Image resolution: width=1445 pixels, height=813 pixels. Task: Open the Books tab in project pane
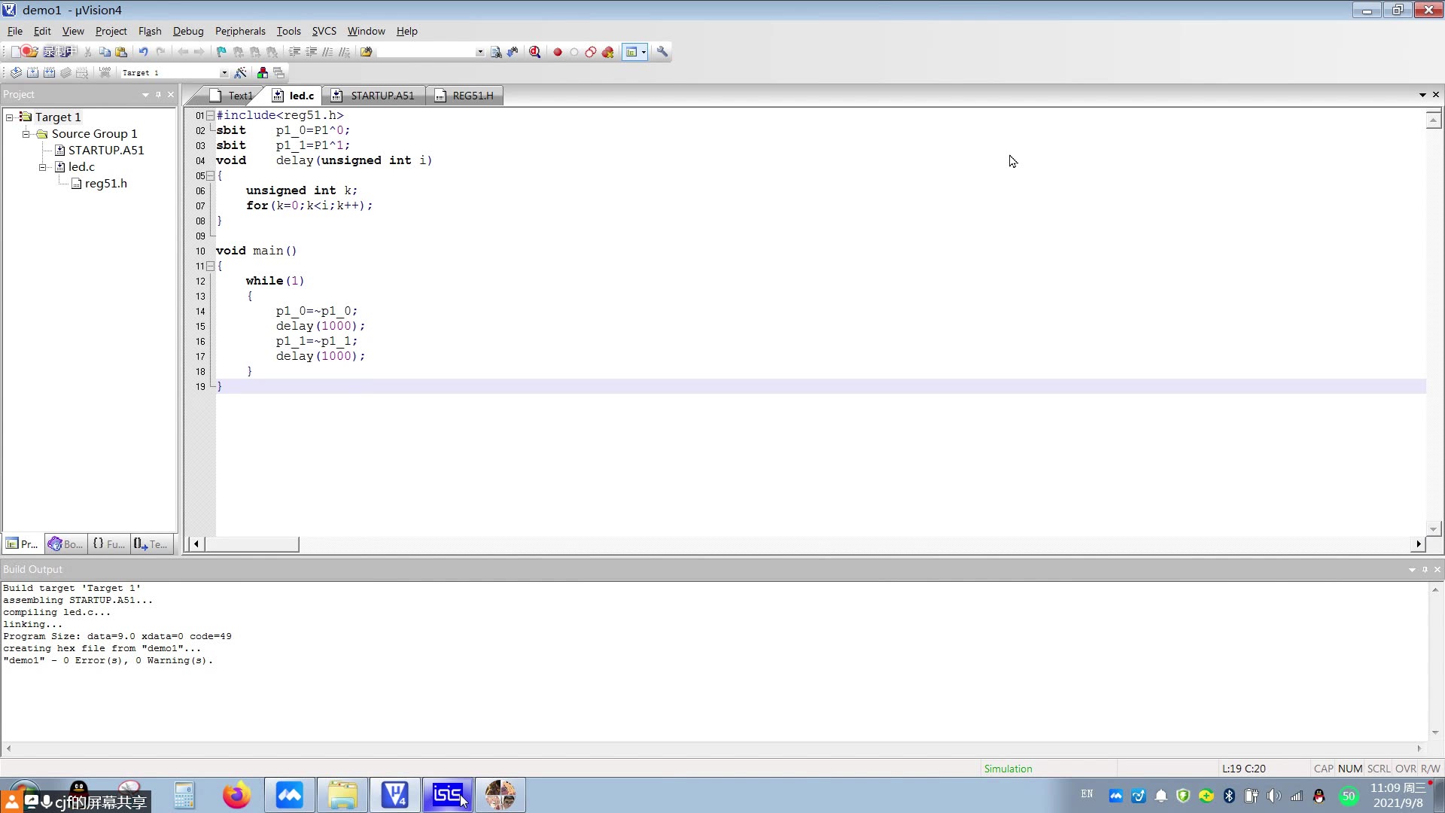coord(65,544)
